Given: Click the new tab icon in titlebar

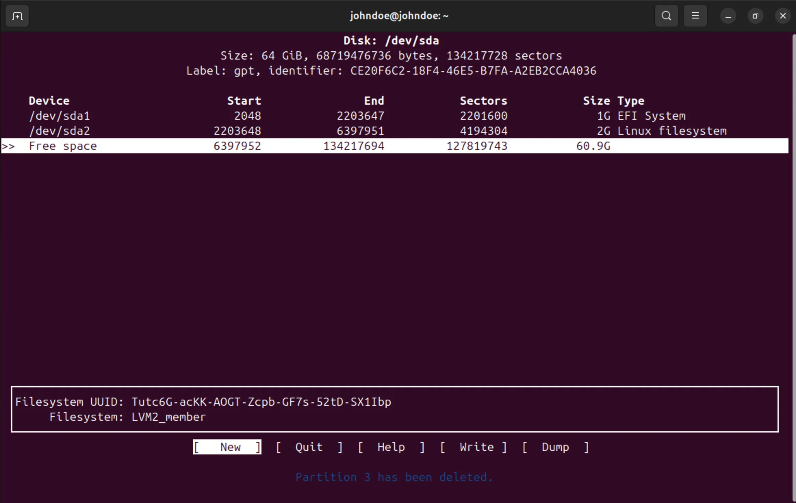Looking at the screenshot, I should click(17, 16).
